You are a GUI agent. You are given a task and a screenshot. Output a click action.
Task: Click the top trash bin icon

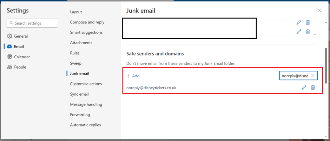(308, 23)
